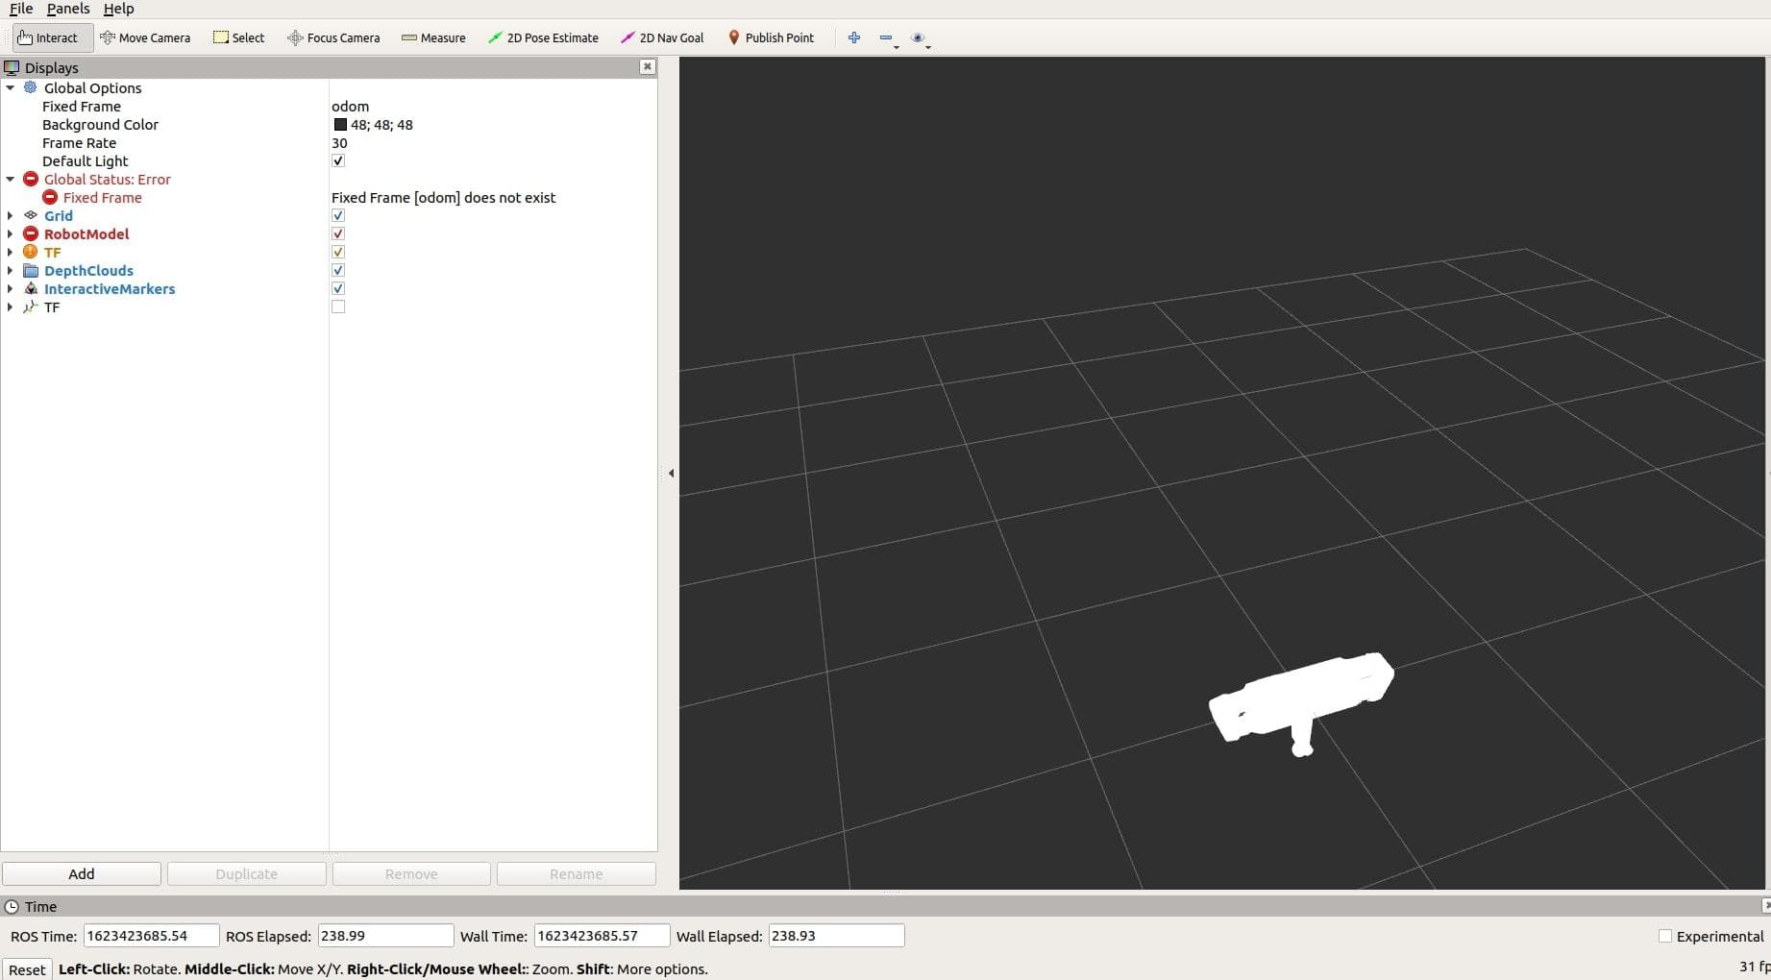Select the Background Color row label
The image size is (1771, 980).
[x=100, y=124]
